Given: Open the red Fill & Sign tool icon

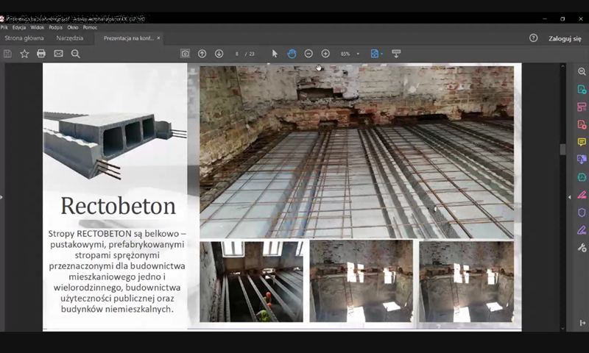Looking at the screenshot, I should [x=582, y=195].
